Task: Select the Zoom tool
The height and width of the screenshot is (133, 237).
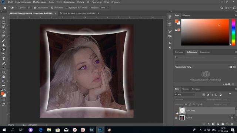Action: (x=3, y=81)
